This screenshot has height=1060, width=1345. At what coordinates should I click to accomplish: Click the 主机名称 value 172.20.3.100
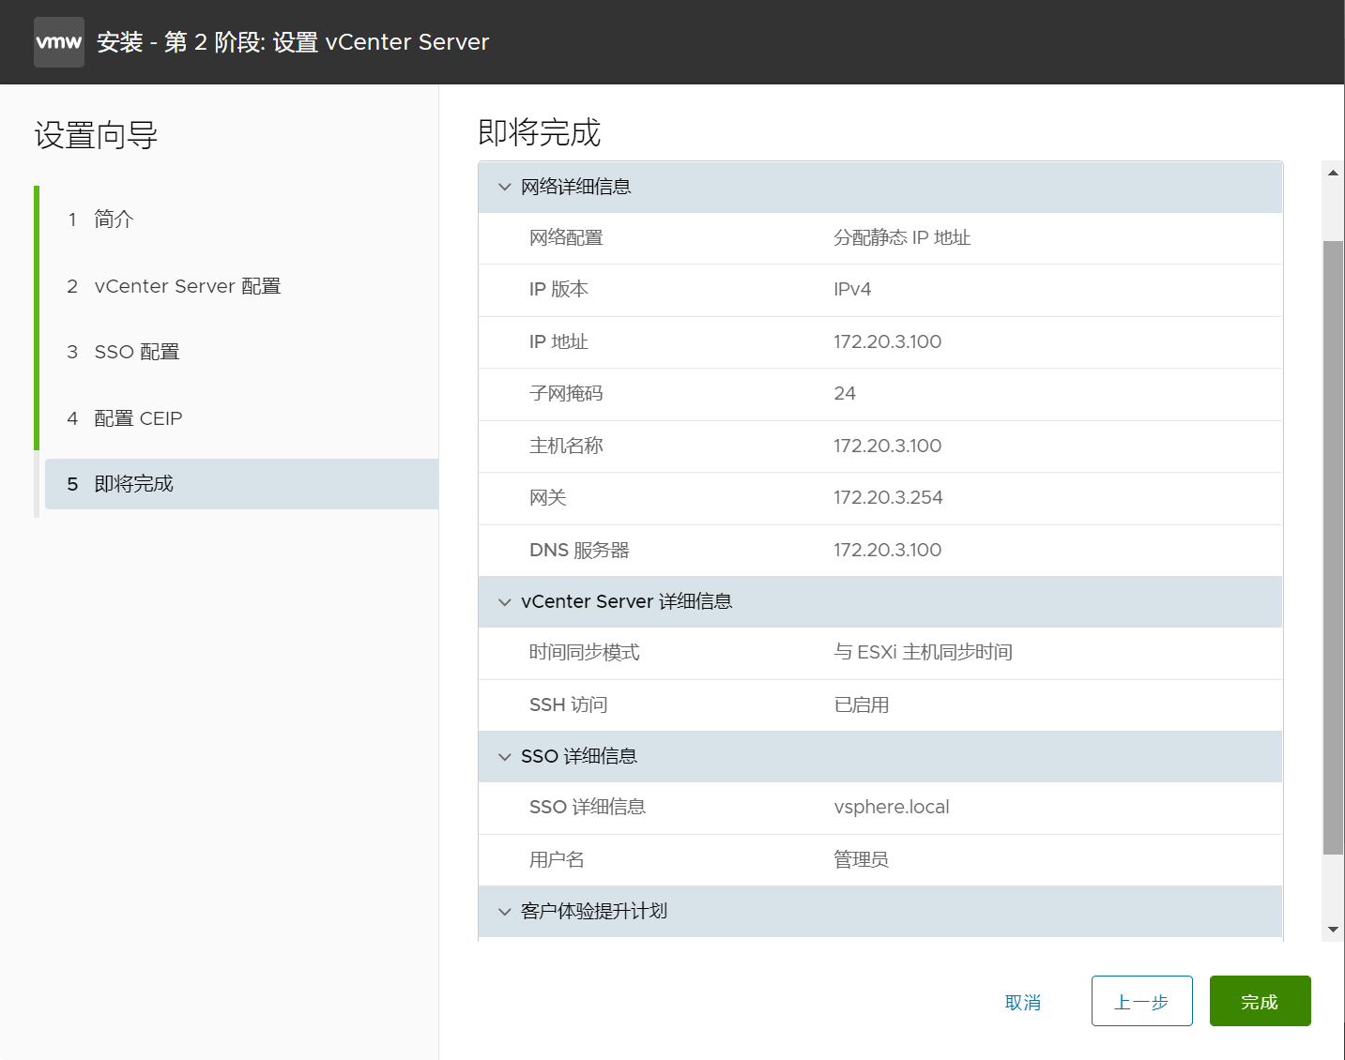[x=888, y=446]
